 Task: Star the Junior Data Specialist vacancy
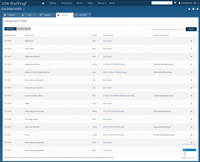[191, 127]
